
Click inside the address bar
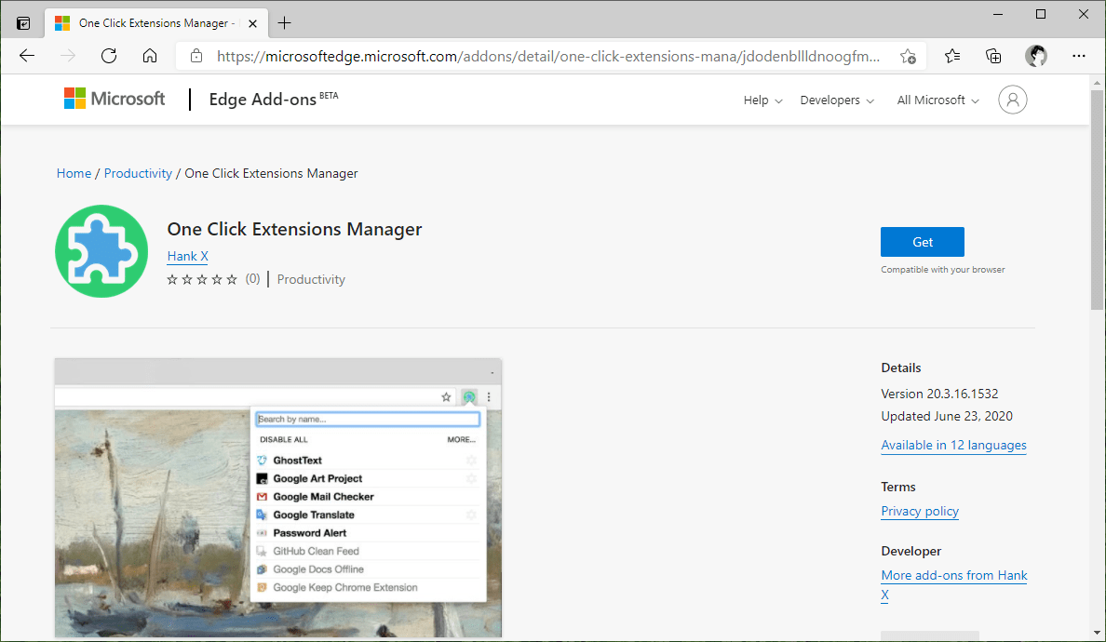pos(540,55)
